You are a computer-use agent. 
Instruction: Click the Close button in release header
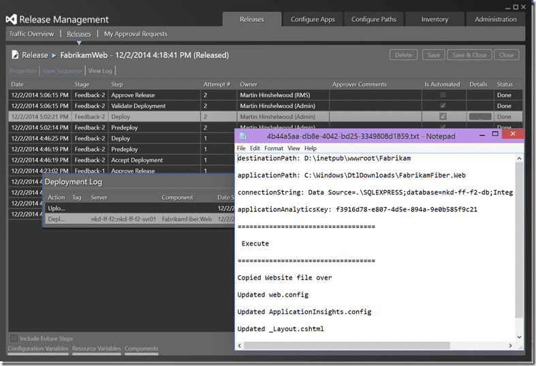(506, 55)
